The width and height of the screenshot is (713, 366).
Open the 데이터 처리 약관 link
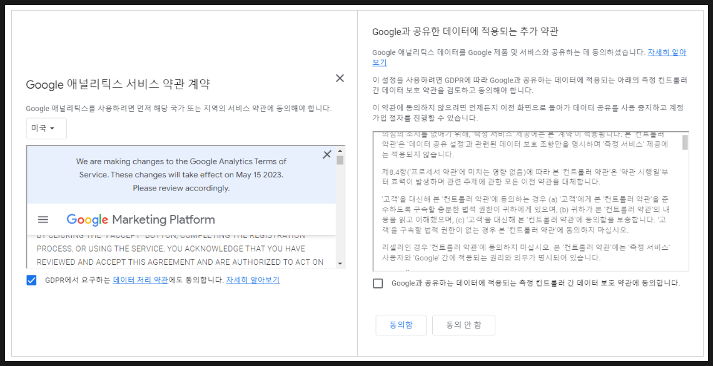tap(141, 280)
